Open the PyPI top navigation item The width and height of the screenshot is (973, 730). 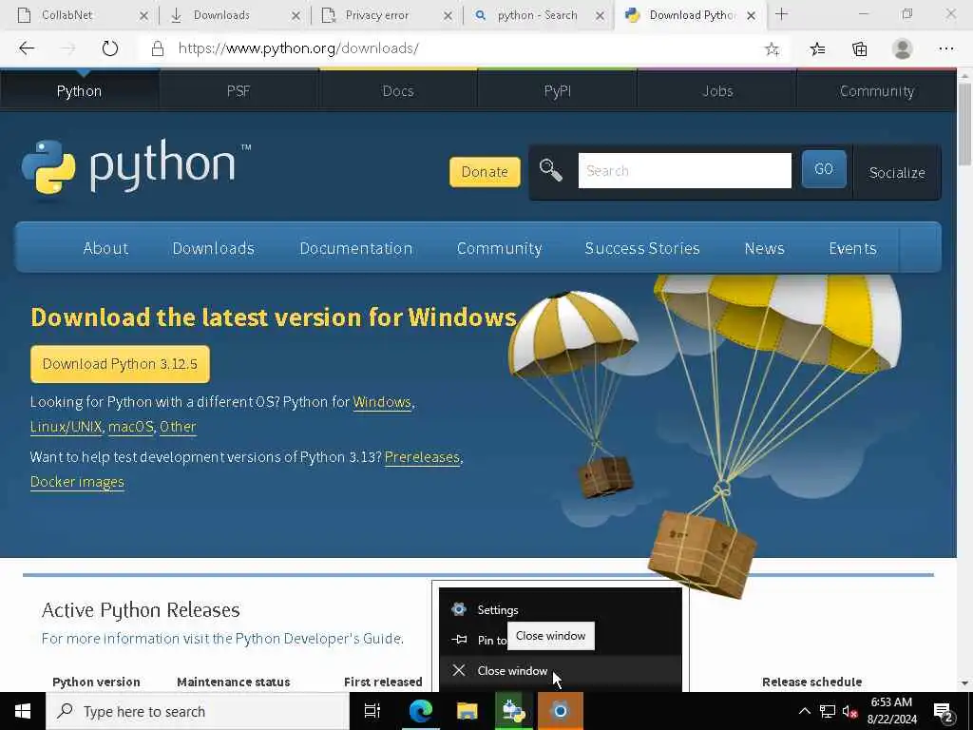[557, 90]
